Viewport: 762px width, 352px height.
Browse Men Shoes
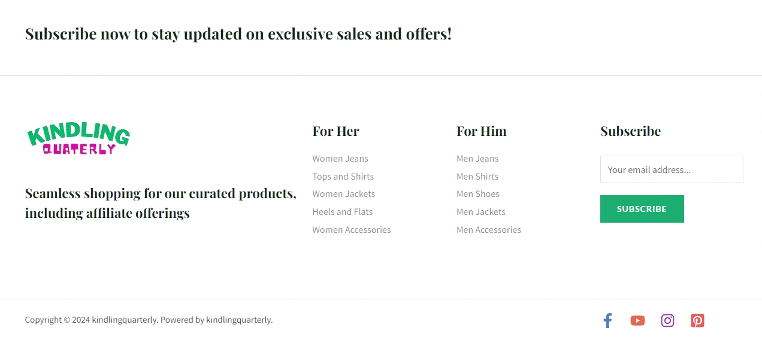477,194
